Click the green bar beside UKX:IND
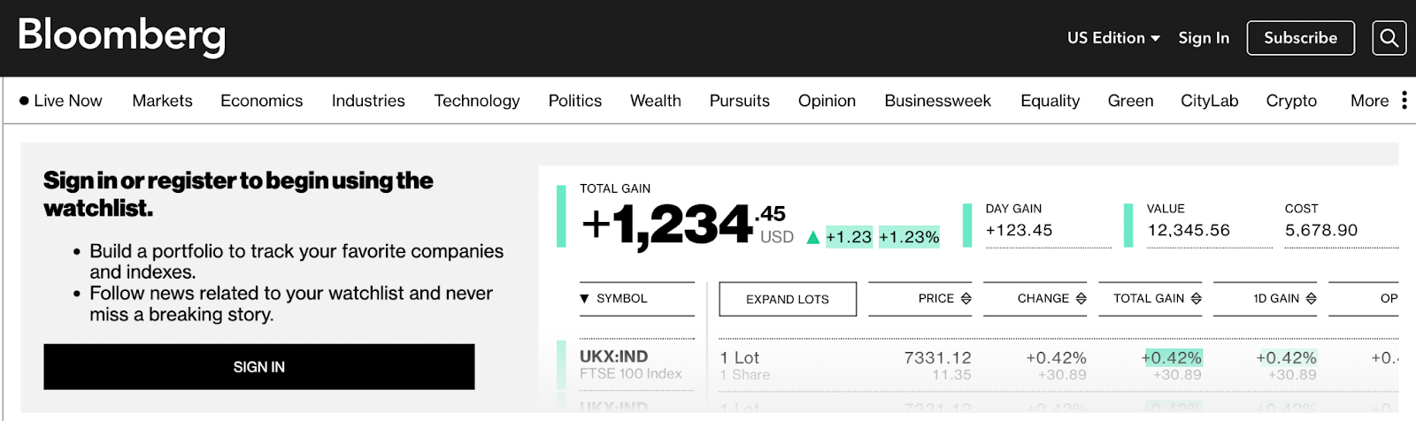This screenshot has height=421, width=1416. (x=561, y=364)
